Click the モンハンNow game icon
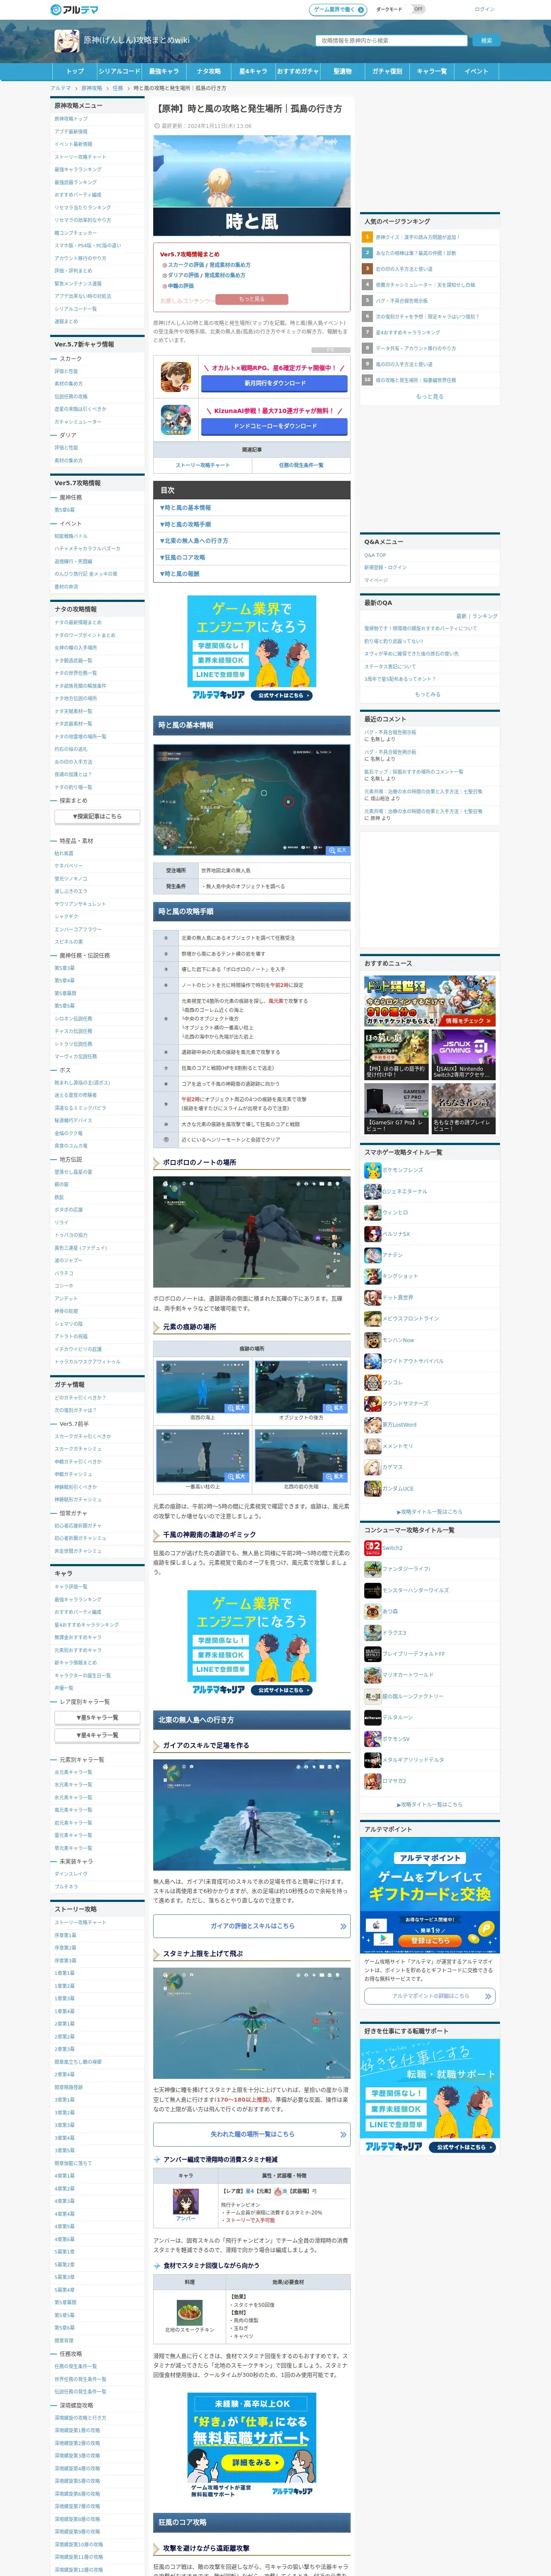This screenshot has width=551, height=2576. tap(372, 1339)
